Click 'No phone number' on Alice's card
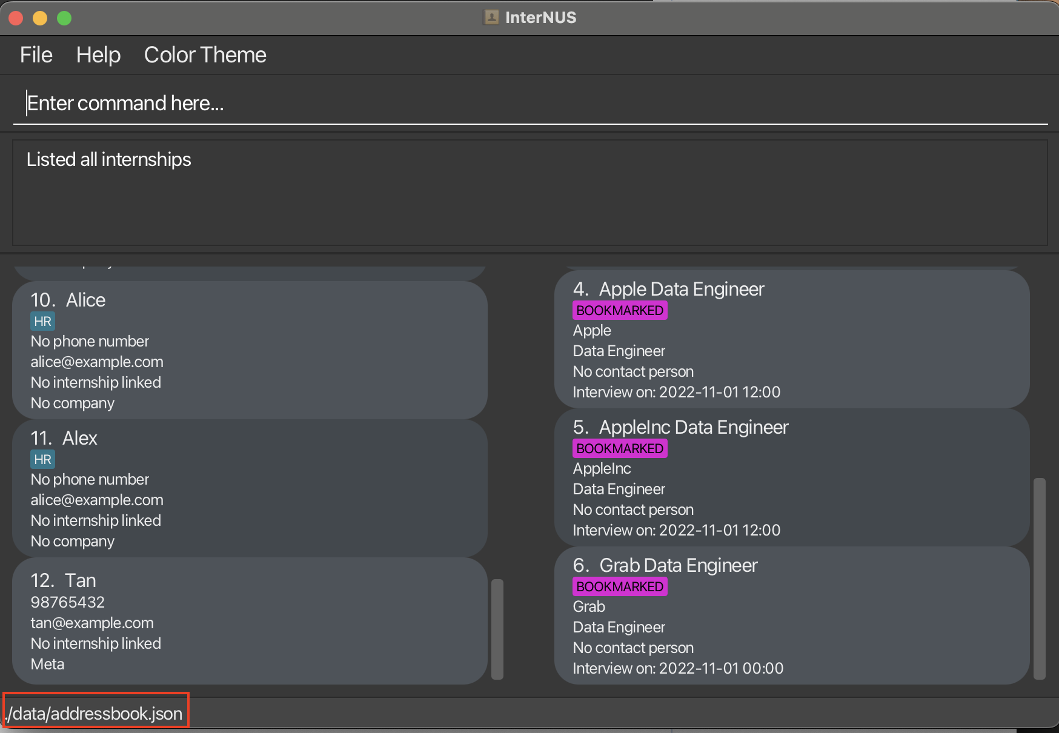This screenshot has height=733, width=1059. (90, 341)
